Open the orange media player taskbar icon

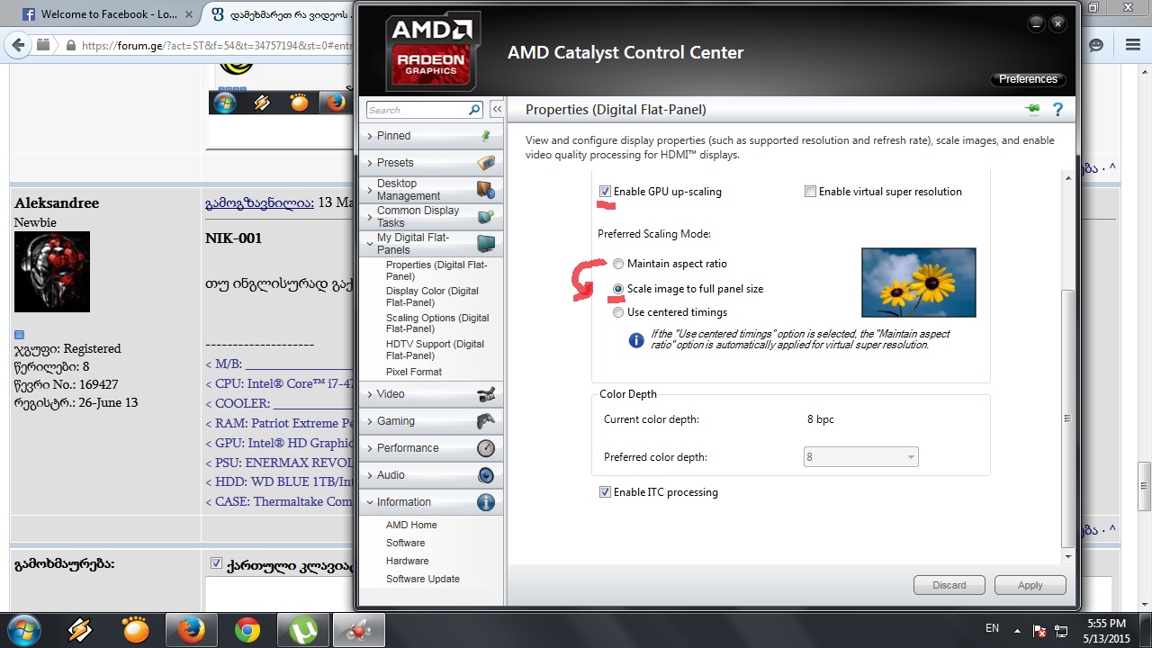[x=135, y=631]
